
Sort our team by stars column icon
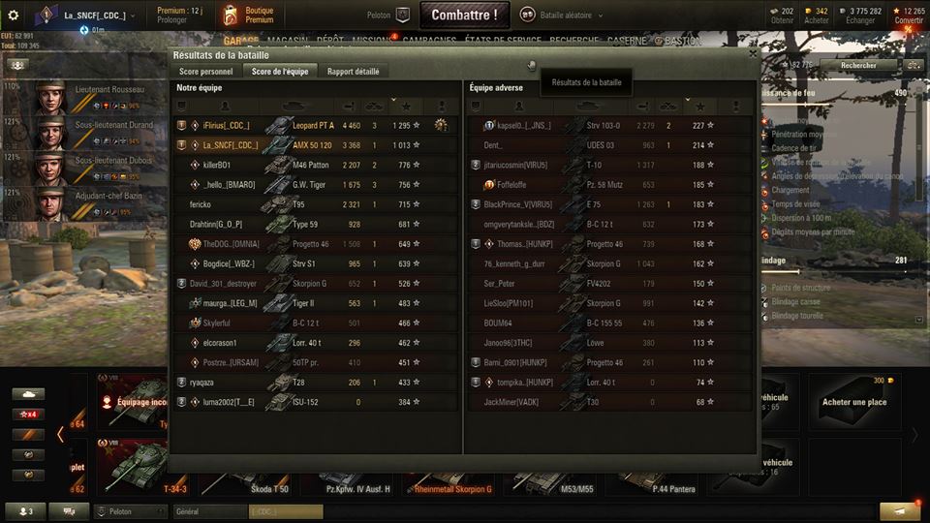[x=406, y=107]
